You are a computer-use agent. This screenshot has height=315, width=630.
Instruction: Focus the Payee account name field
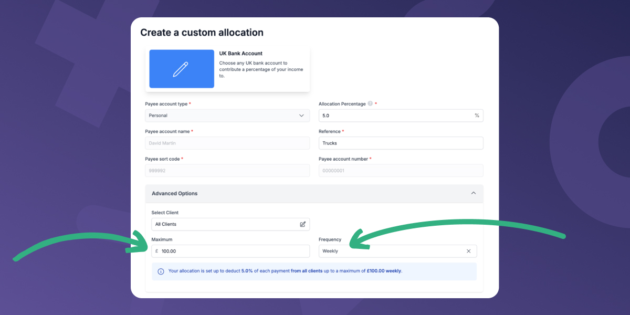click(227, 143)
